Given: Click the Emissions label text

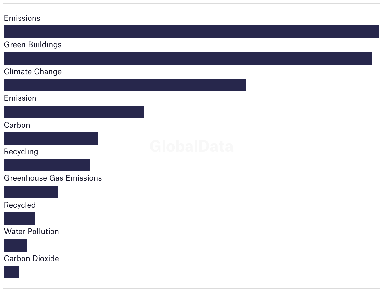Looking at the screenshot, I should coord(22,18).
